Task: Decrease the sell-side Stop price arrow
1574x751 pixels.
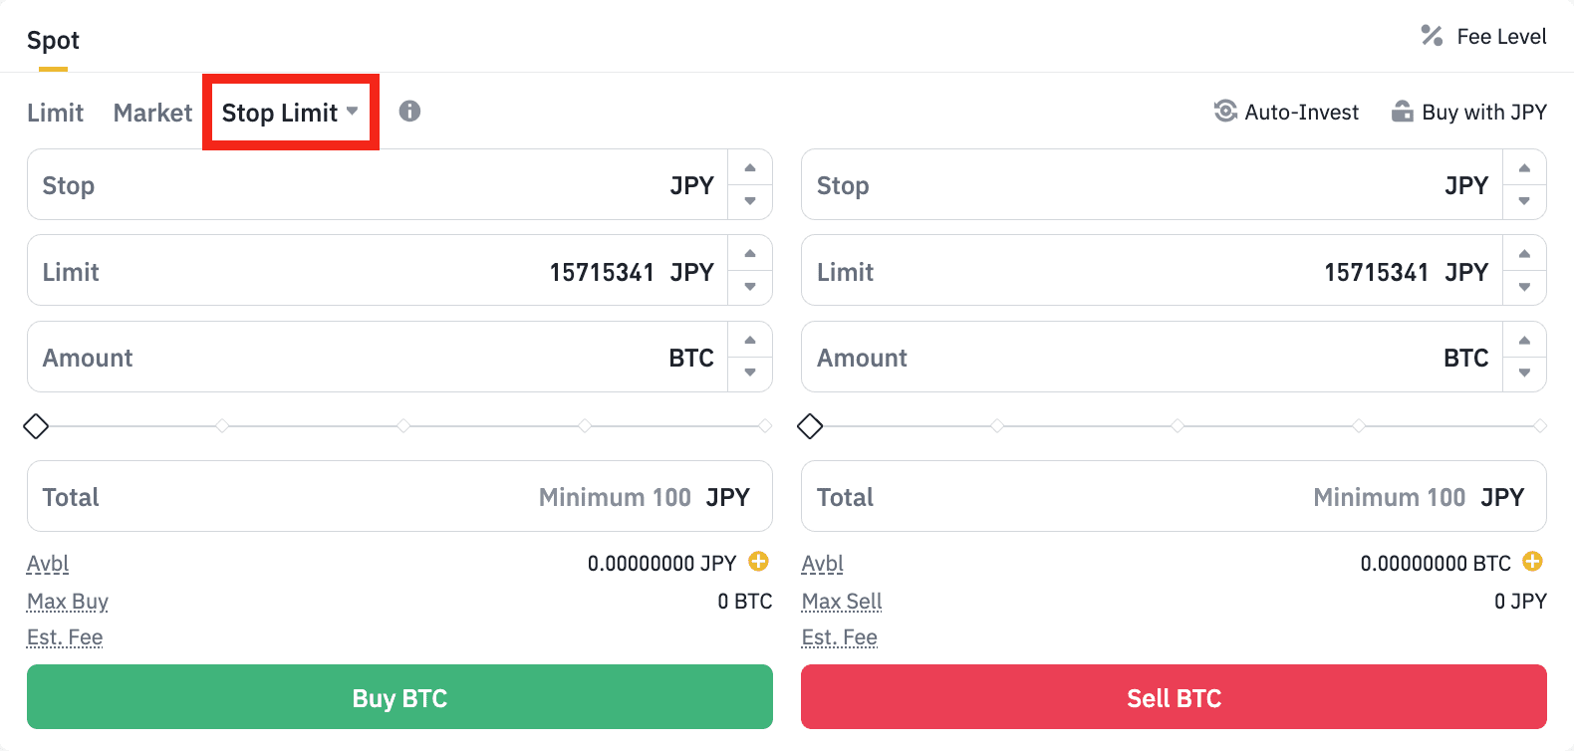Action: tap(1524, 201)
